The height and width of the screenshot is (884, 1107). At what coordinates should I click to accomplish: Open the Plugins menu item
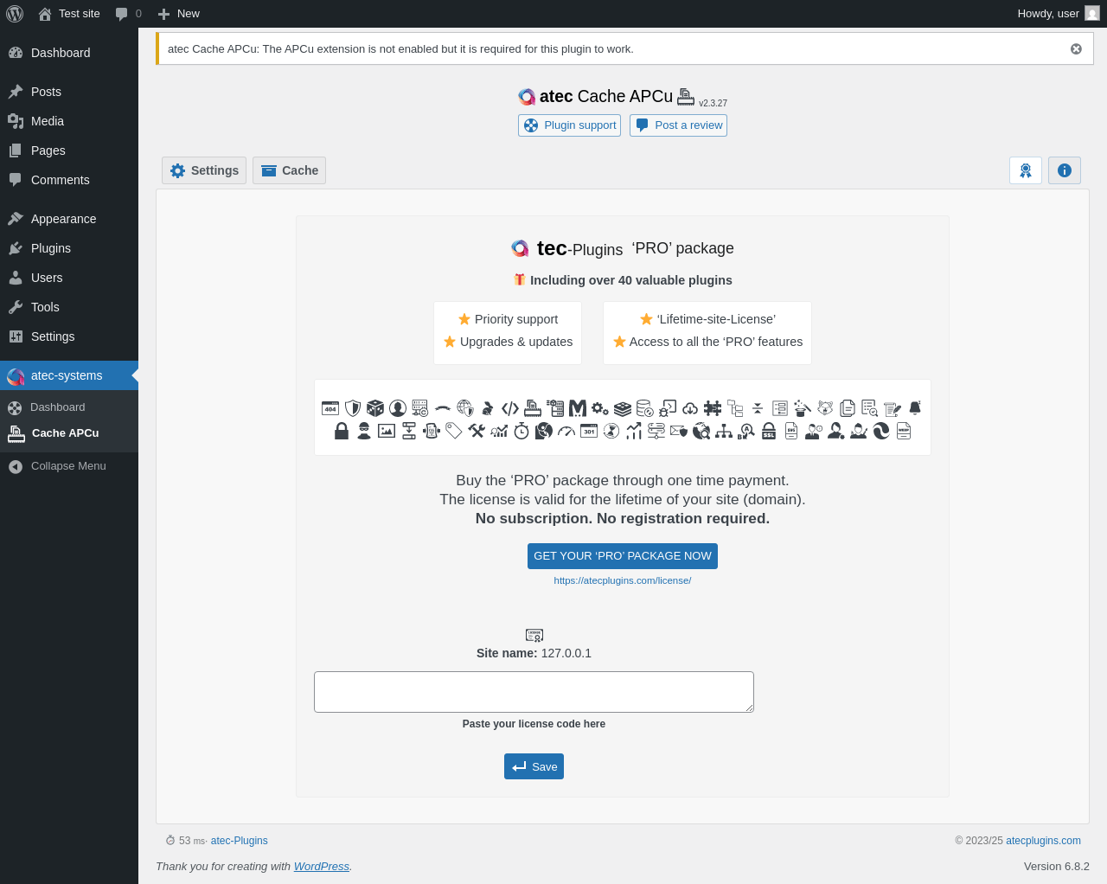tap(69, 248)
